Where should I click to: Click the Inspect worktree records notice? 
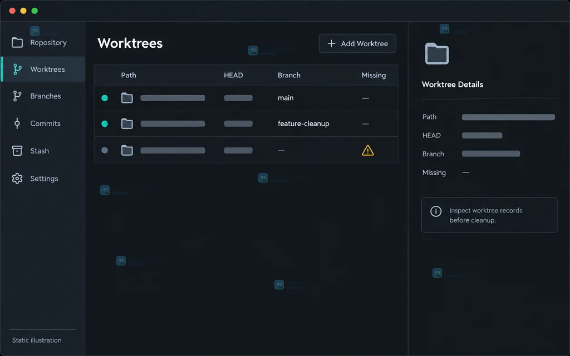(x=489, y=215)
